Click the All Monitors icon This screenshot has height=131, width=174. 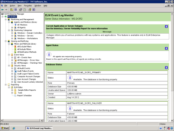15,25
